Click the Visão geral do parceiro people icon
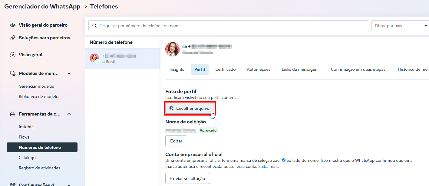 tap(13, 25)
